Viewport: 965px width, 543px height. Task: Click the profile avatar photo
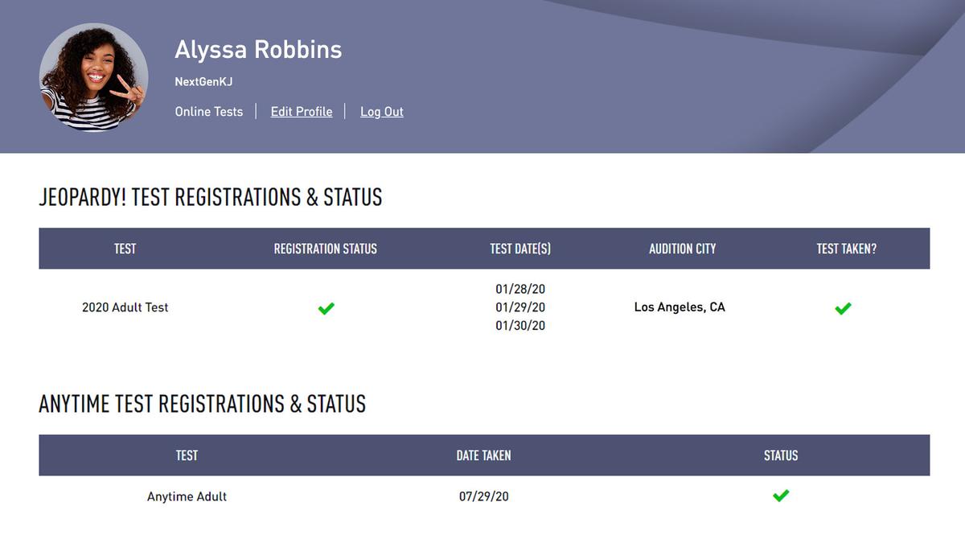click(x=93, y=77)
